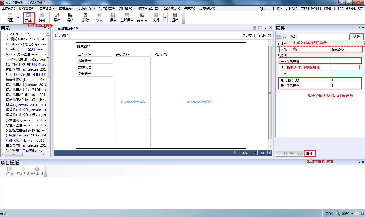
Task: Click the 复制 (Copy) toolbar icon
Action: (42, 15)
